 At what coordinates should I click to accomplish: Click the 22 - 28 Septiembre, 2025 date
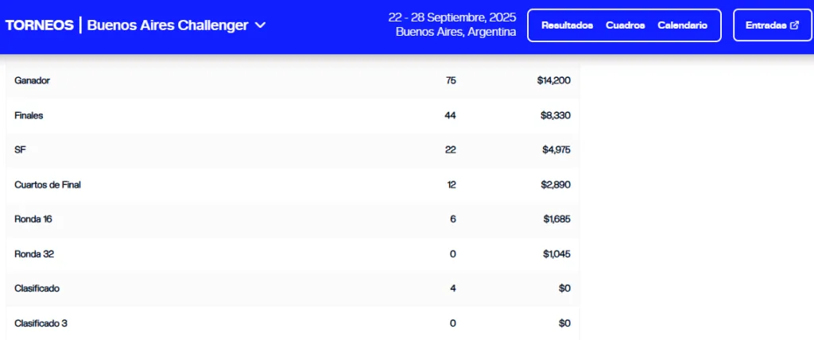pos(452,17)
